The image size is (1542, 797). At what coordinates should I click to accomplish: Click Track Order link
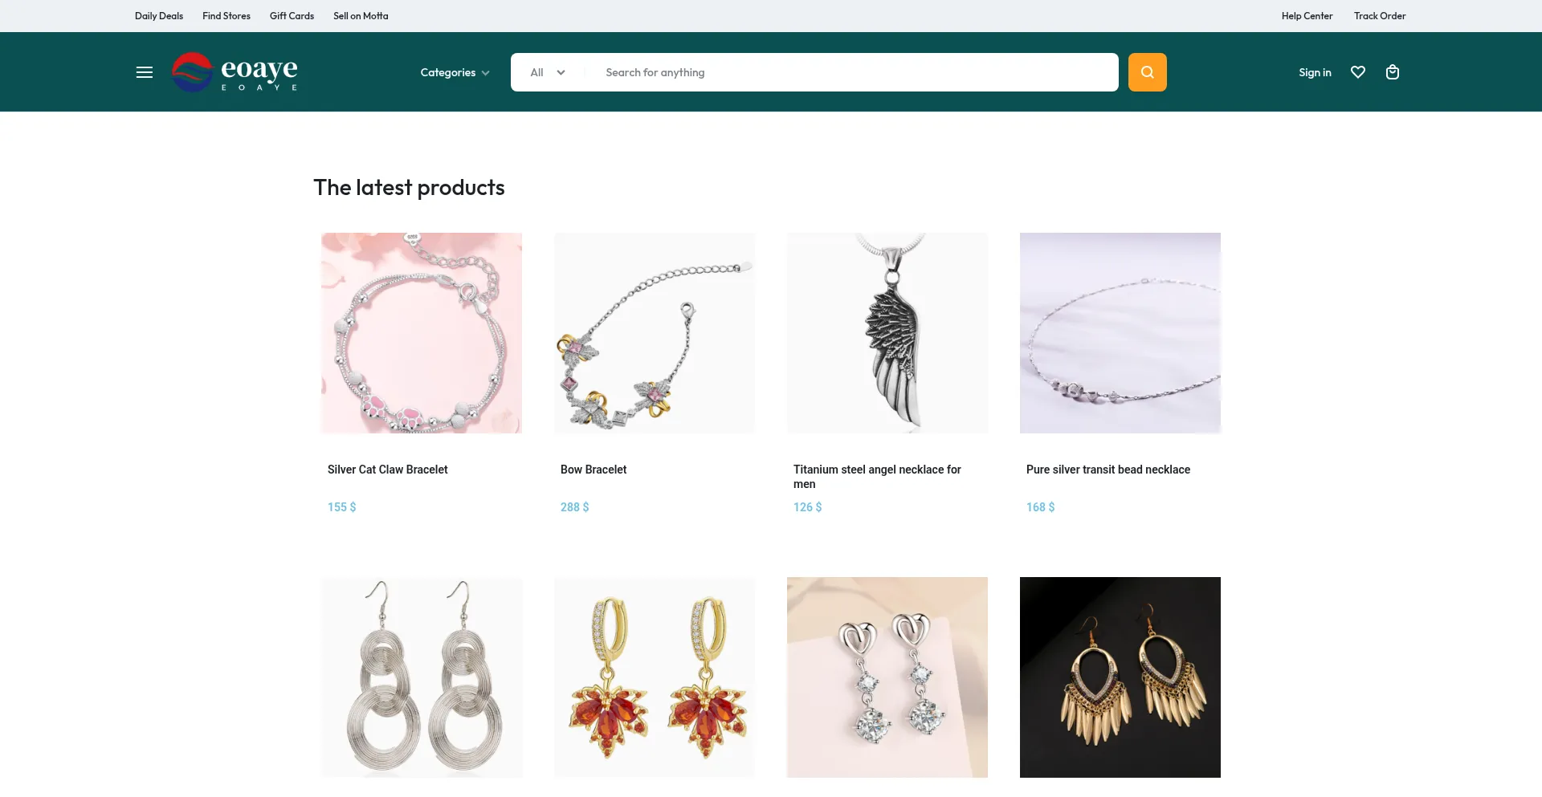1380,16
